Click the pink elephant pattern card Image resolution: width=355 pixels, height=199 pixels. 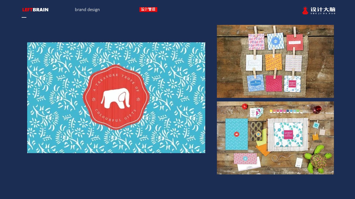(x=256, y=42)
